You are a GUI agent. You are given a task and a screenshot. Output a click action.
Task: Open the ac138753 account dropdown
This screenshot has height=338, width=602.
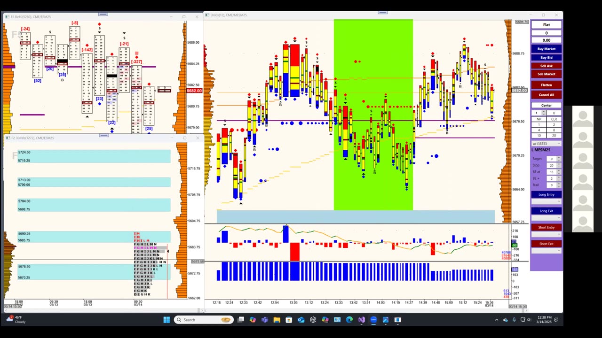tap(546, 143)
